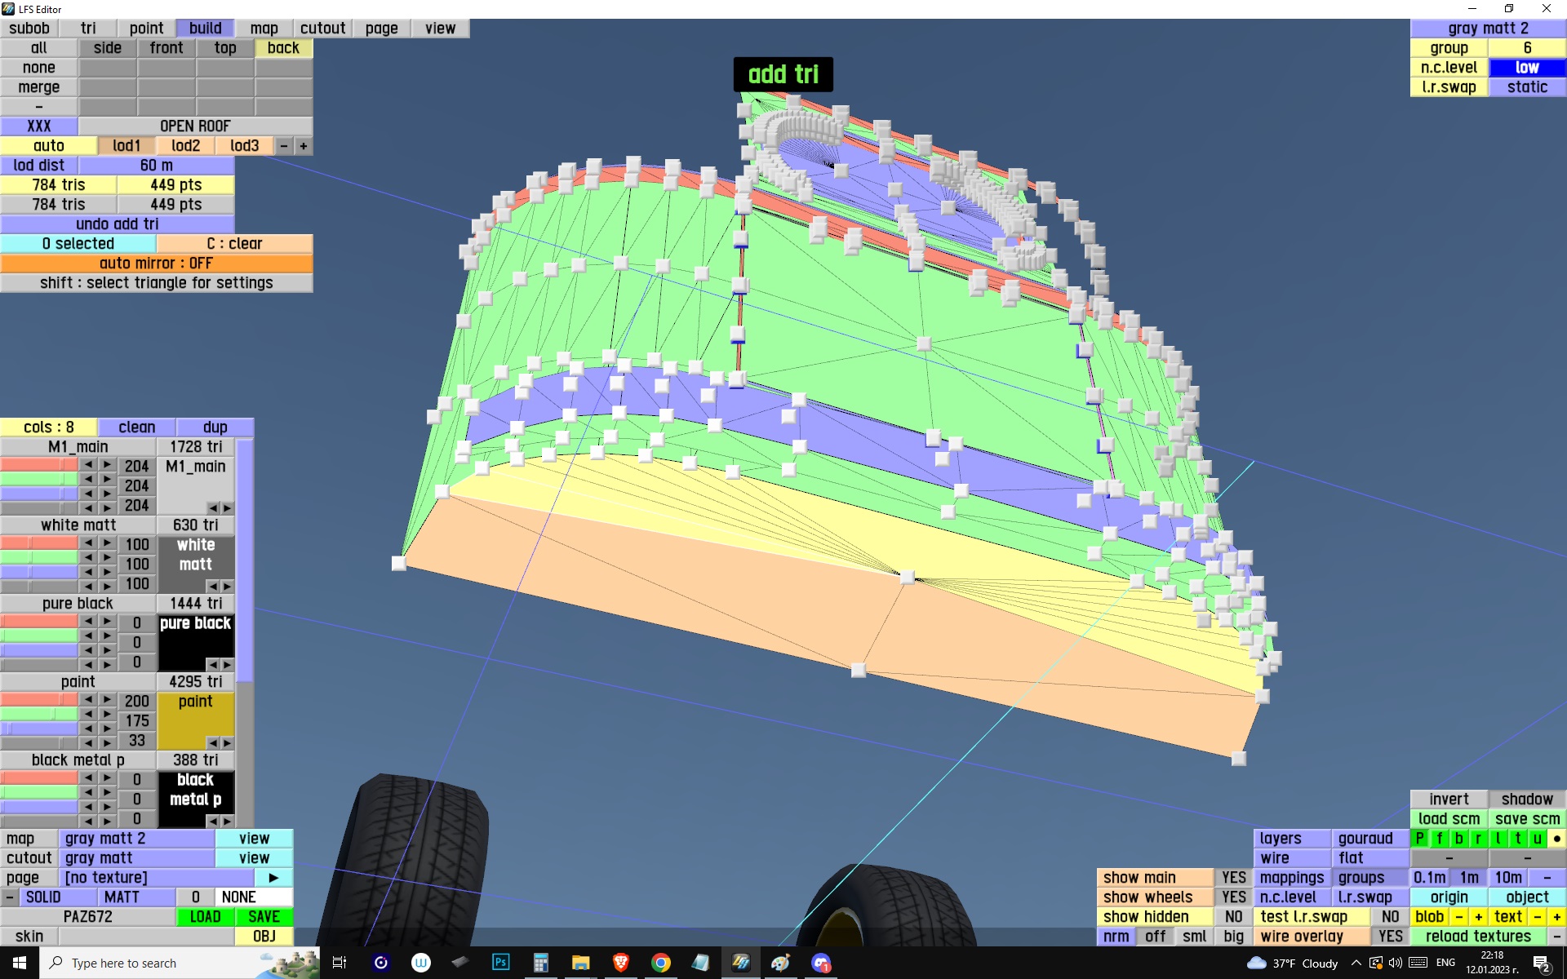The image size is (1567, 979).
Task: Click 'undo add tri' button
Action: [117, 224]
